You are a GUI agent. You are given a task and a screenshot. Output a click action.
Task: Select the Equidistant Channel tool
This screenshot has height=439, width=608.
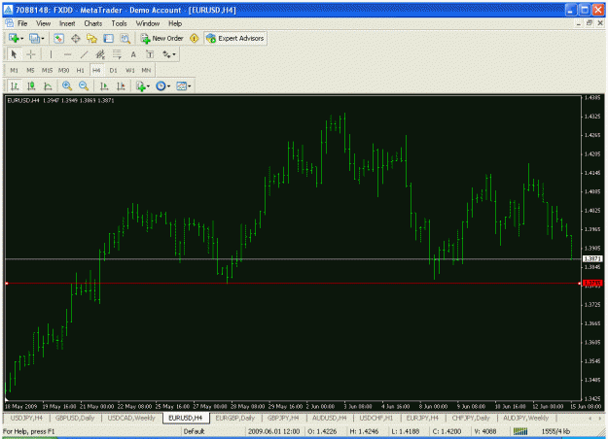(x=100, y=54)
